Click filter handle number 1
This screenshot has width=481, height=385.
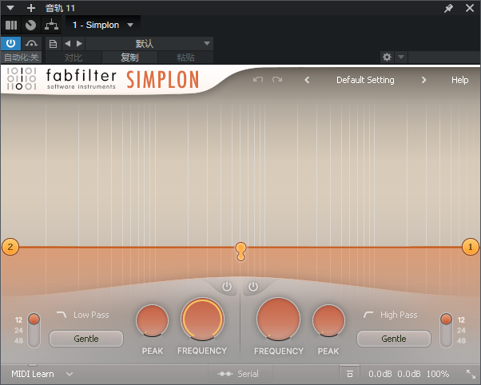471,247
